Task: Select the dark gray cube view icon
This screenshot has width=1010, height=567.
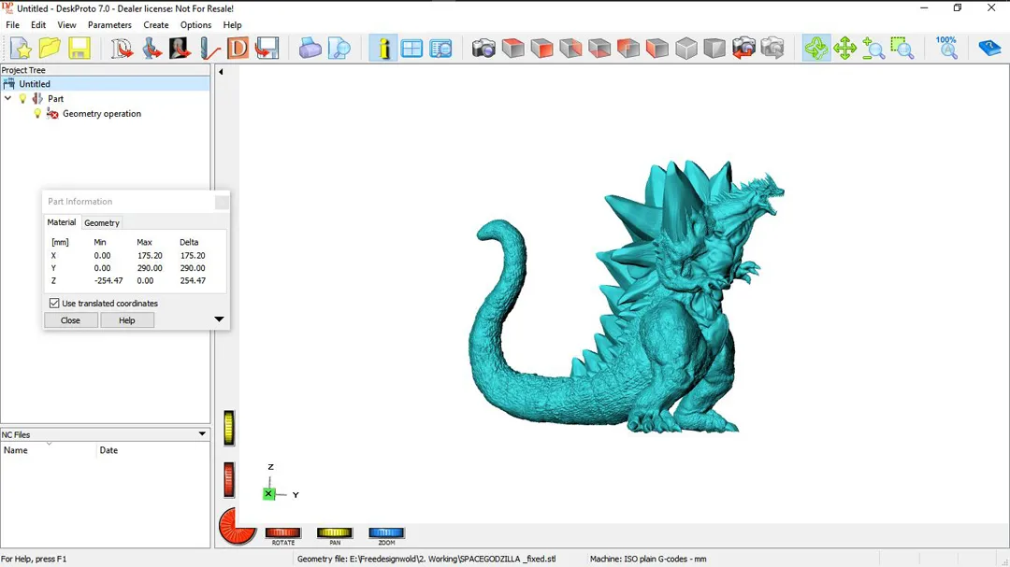Action: [x=714, y=49]
